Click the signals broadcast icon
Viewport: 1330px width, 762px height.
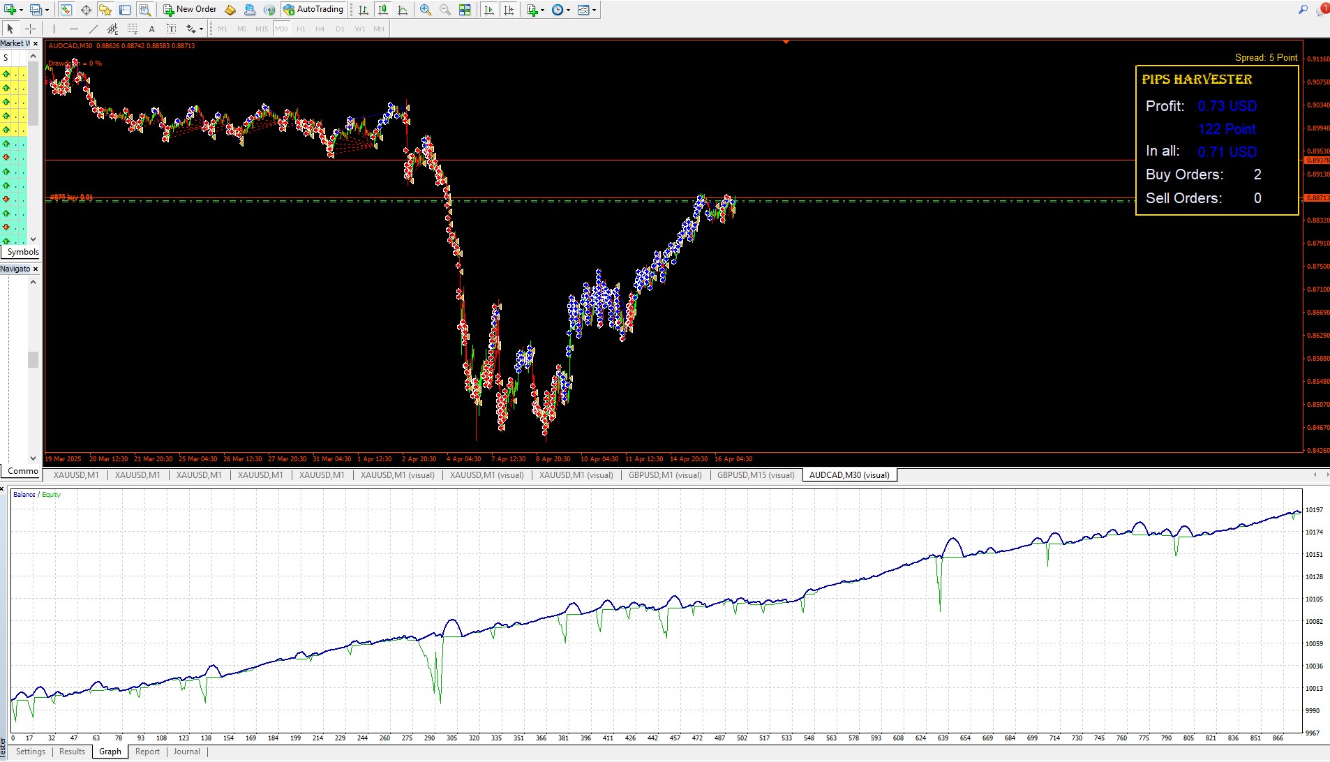269,10
